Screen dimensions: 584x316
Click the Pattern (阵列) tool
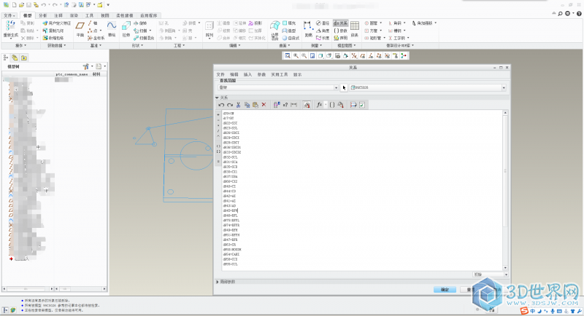pyautogui.click(x=210, y=29)
